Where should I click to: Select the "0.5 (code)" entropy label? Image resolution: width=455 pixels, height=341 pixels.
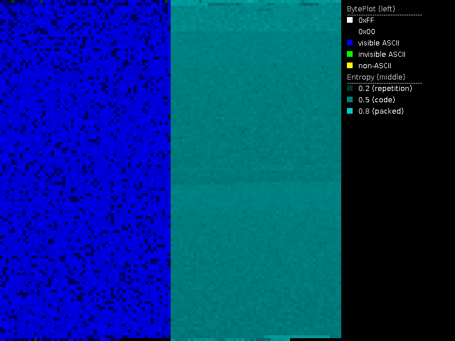point(376,100)
